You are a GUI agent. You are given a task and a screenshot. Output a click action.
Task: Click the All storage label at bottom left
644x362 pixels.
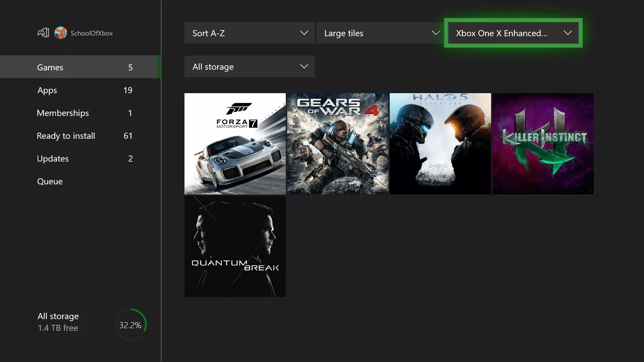[x=58, y=316]
